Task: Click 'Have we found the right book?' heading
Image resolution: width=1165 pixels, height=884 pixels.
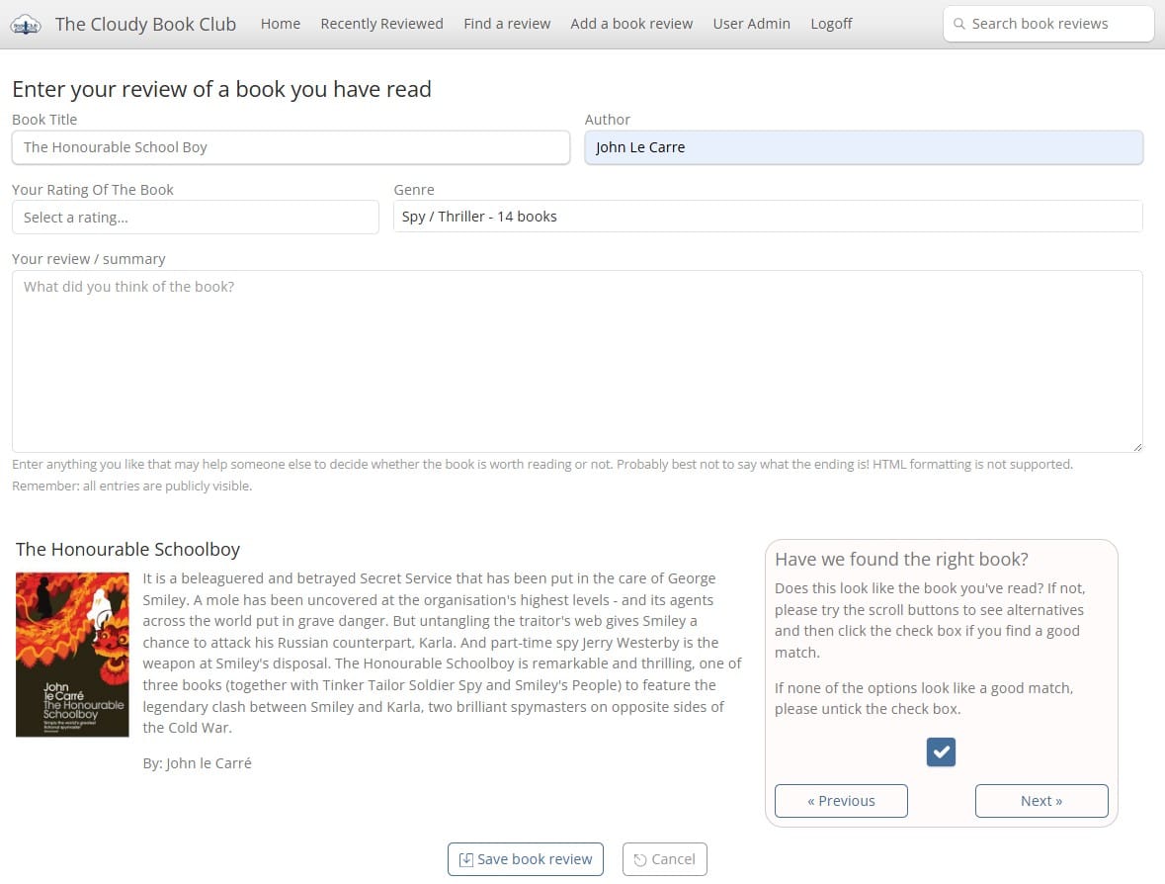Action: (x=901, y=559)
